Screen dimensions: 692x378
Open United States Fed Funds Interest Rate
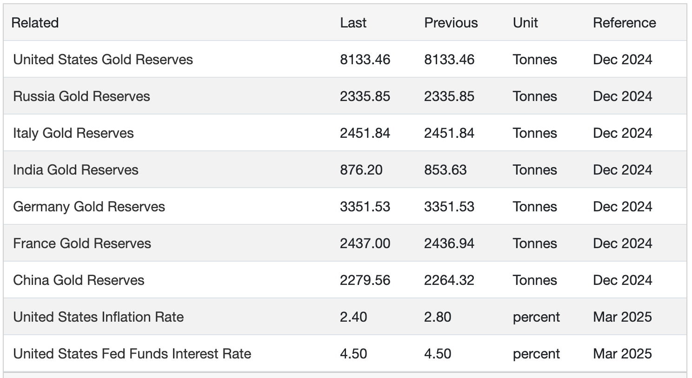(x=132, y=354)
